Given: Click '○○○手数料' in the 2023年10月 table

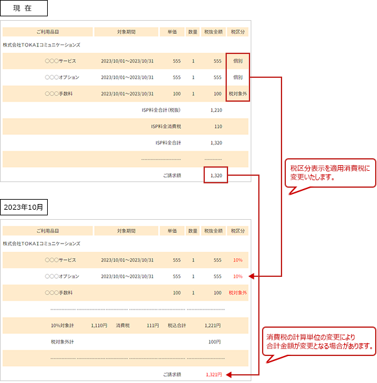Looking at the screenshot, I should [x=58, y=293].
